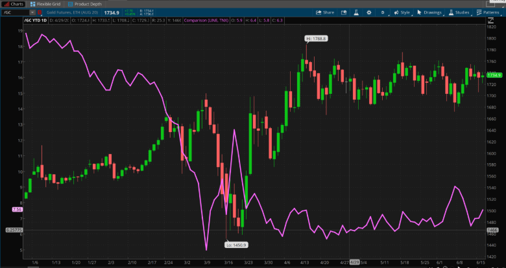Click the flask Edit Studies icon
Image resolution: width=506 pixels, height=268 pixels.
(x=356, y=12)
